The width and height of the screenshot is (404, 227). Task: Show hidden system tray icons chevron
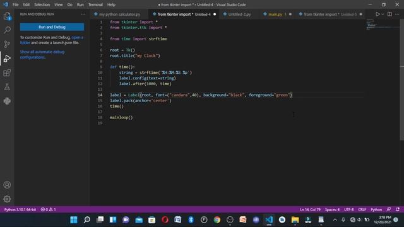coord(335,219)
